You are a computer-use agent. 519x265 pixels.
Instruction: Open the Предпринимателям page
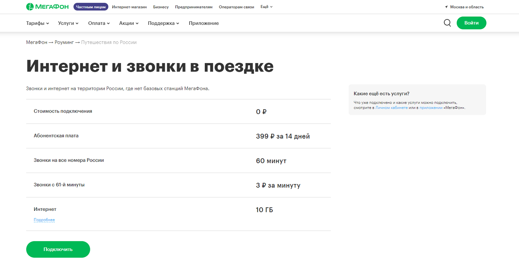coord(194,6)
